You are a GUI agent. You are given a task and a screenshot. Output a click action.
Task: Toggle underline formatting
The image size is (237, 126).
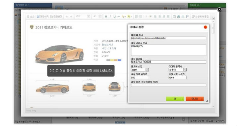pyautogui.click(x=114, y=17)
